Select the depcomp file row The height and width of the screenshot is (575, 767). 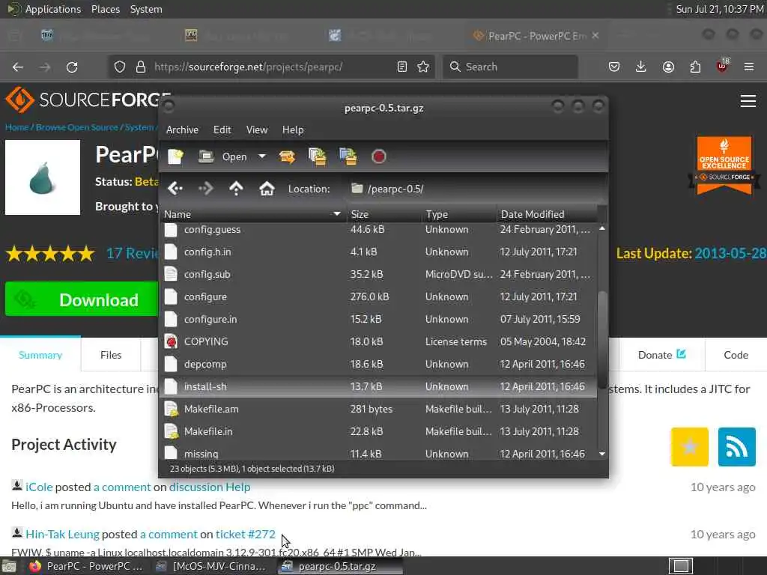[x=378, y=365]
